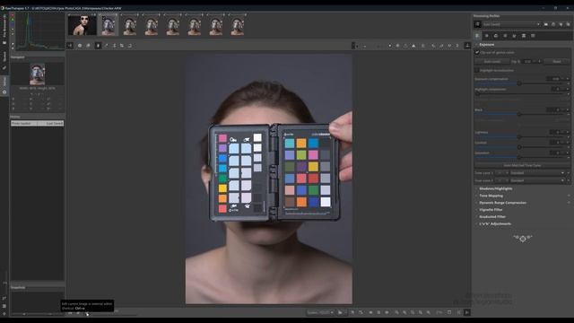Toggle Clip out-of-gamut colors checkbox
Image resolution: width=574 pixels, height=323 pixels.
[477, 52]
